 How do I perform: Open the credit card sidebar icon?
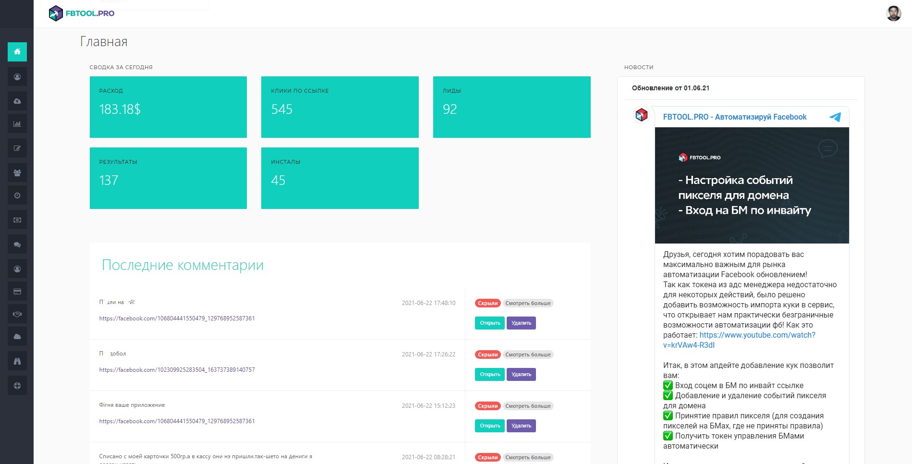click(x=17, y=292)
